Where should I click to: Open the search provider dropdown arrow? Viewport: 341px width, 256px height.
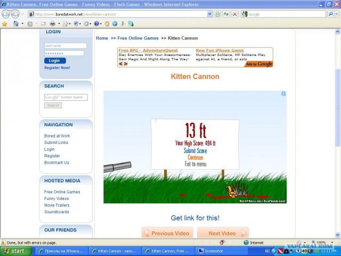pyautogui.click(x=336, y=14)
